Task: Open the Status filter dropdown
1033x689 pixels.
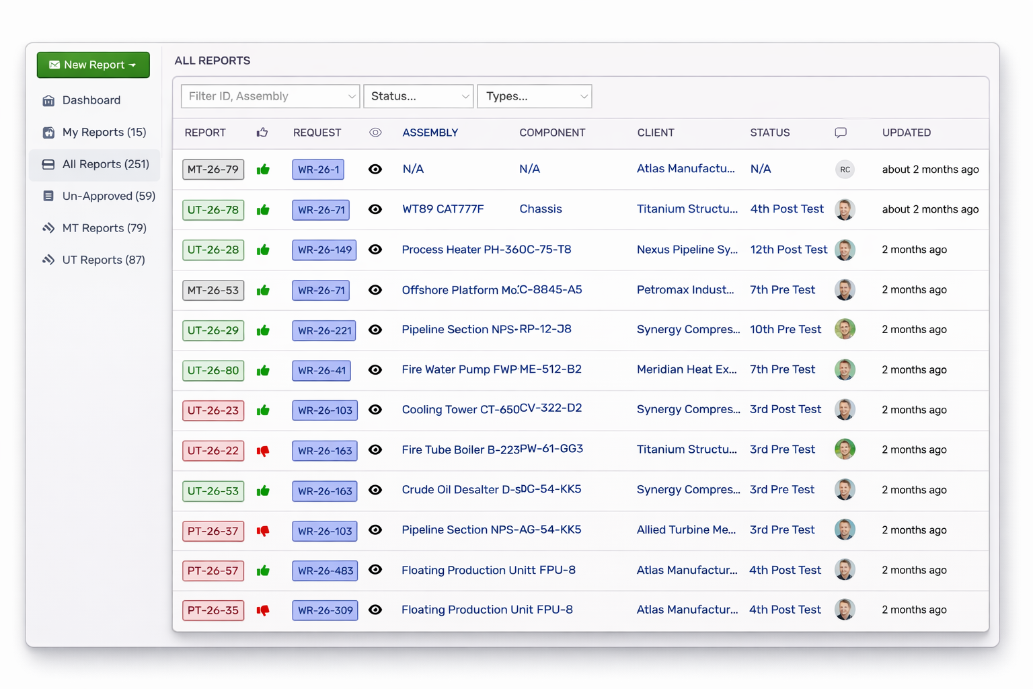Action: tap(418, 96)
